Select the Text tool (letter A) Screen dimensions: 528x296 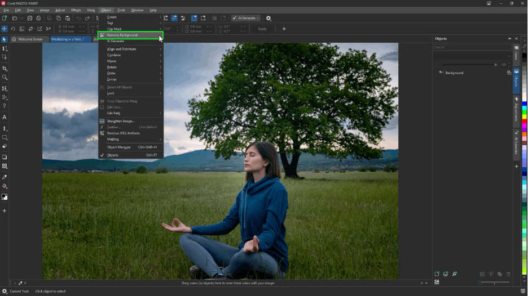tap(5, 117)
